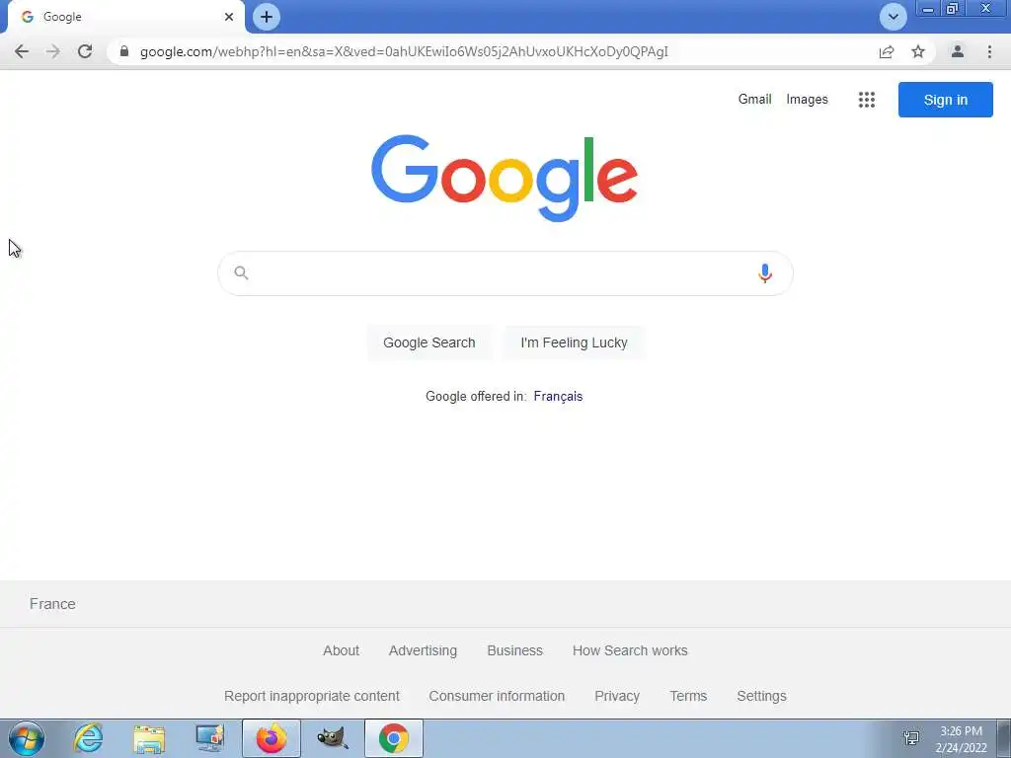The image size is (1011, 758).
Task: Share this page using the share icon
Action: (887, 51)
